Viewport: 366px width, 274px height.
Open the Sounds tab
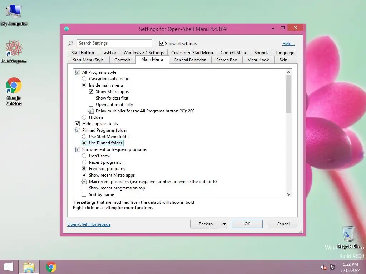(261, 53)
